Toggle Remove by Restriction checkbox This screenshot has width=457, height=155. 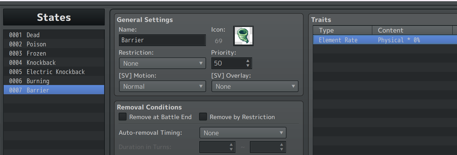click(203, 117)
